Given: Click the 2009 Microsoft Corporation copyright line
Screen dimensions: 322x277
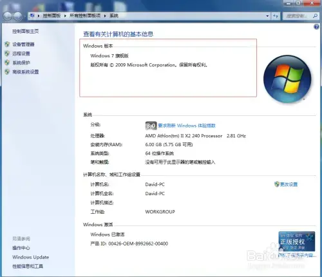Looking at the screenshot, I should [x=149, y=65].
